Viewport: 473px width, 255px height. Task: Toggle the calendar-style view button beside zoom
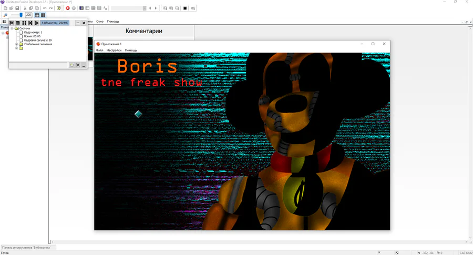pyautogui.click(x=37, y=15)
